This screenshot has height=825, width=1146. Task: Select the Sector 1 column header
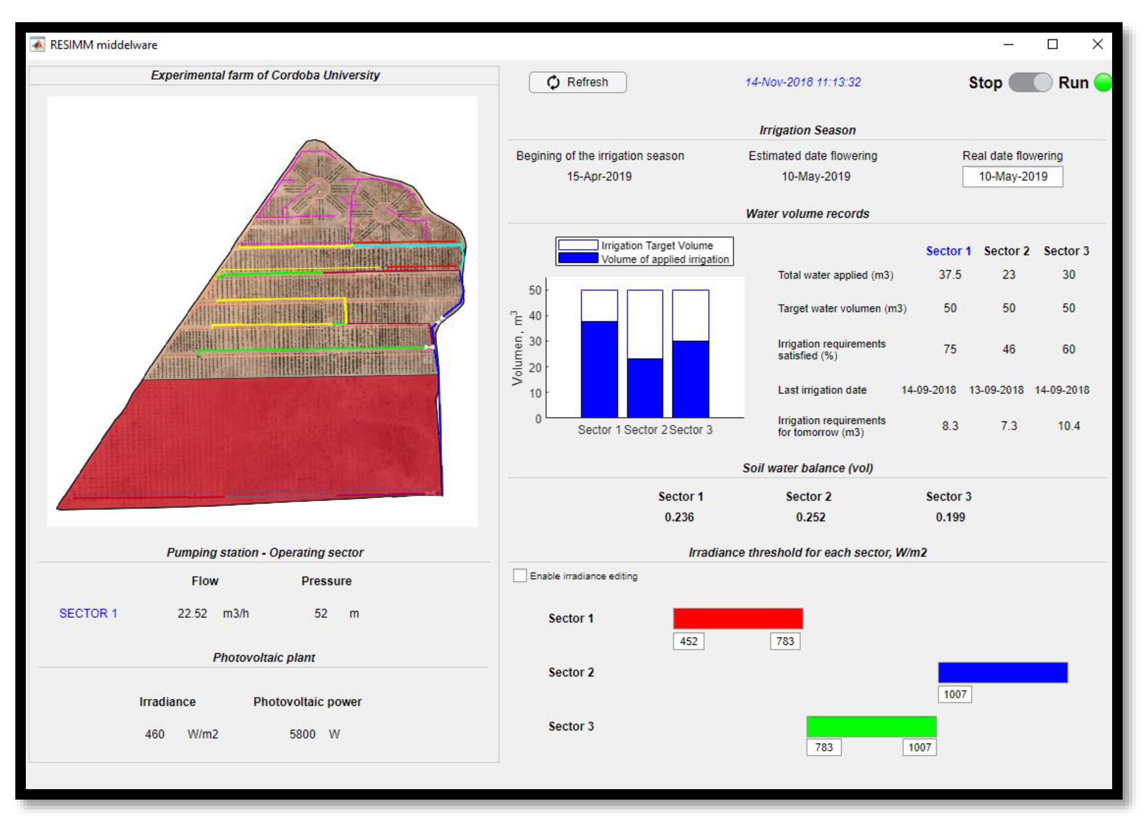click(948, 251)
